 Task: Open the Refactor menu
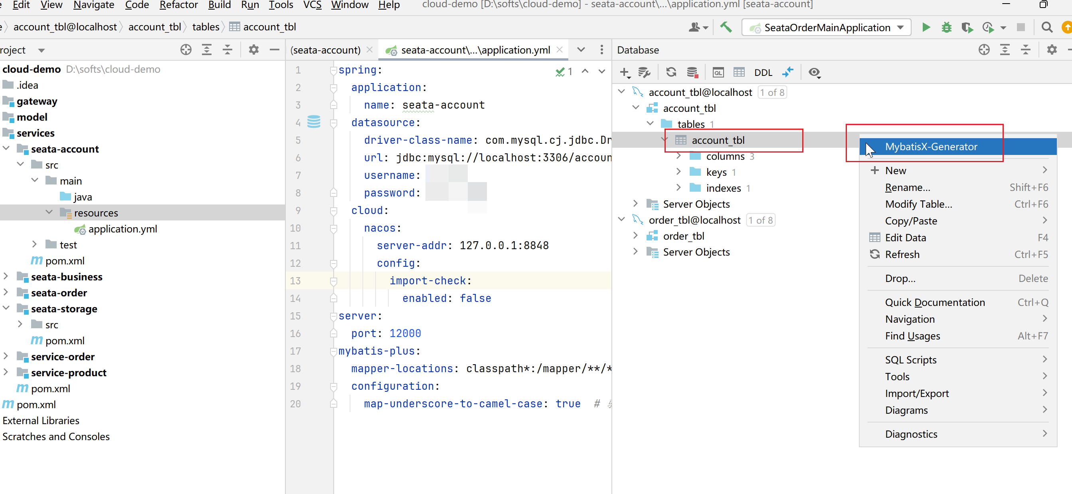click(178, 5)
